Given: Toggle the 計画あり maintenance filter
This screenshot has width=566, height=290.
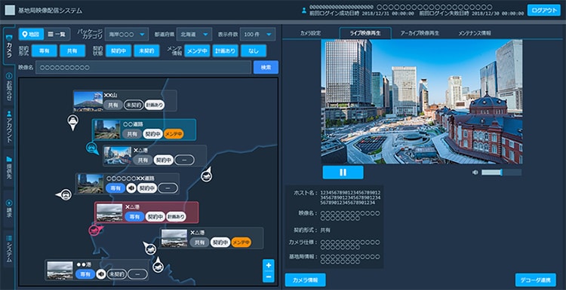Looking at the screenshot, I should point(225,50).
